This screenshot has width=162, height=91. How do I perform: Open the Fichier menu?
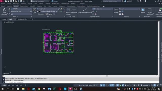pos(3,4)
